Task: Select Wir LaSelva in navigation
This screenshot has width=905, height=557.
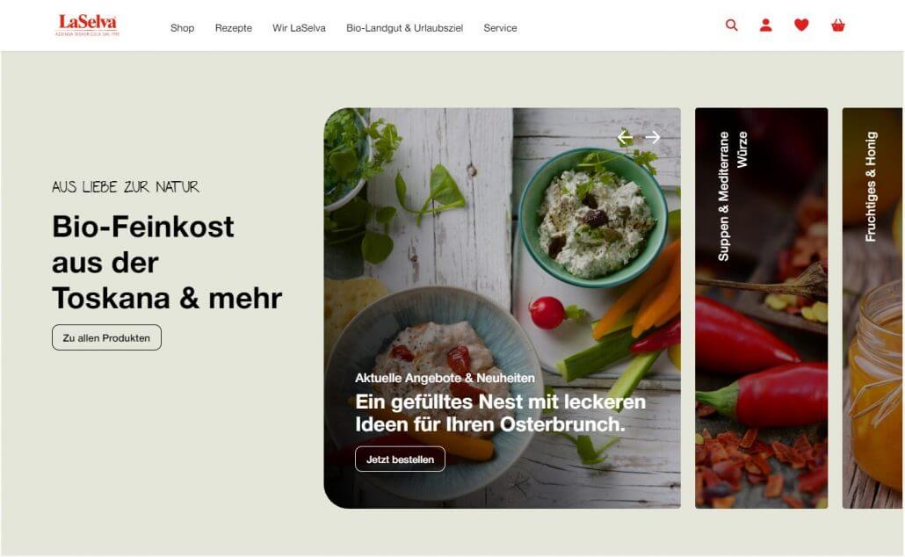Action: coord(299,28)
